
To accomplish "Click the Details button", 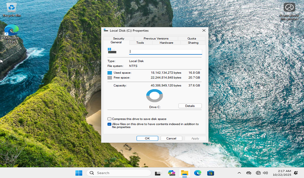I will [x=190, y=106].
